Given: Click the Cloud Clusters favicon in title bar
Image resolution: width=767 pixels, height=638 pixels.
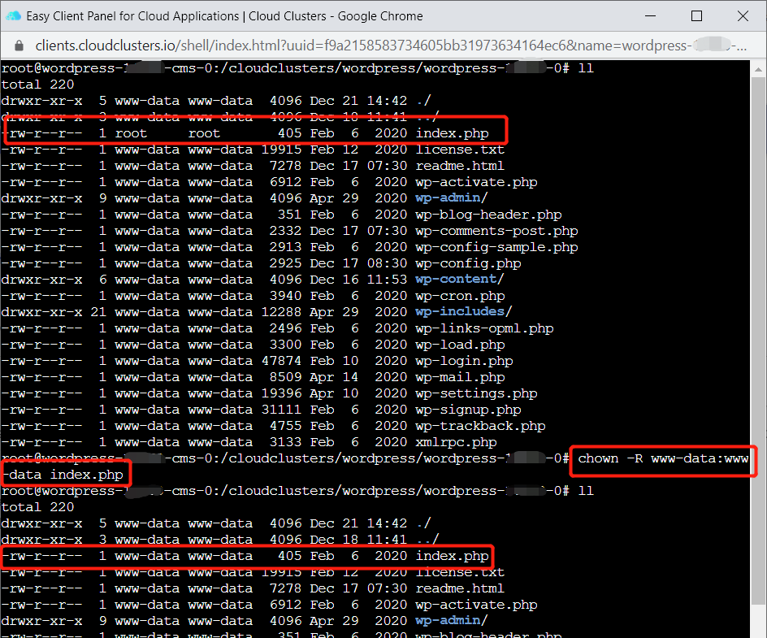Looking at the screenshot, I should [x=14, y=16].
